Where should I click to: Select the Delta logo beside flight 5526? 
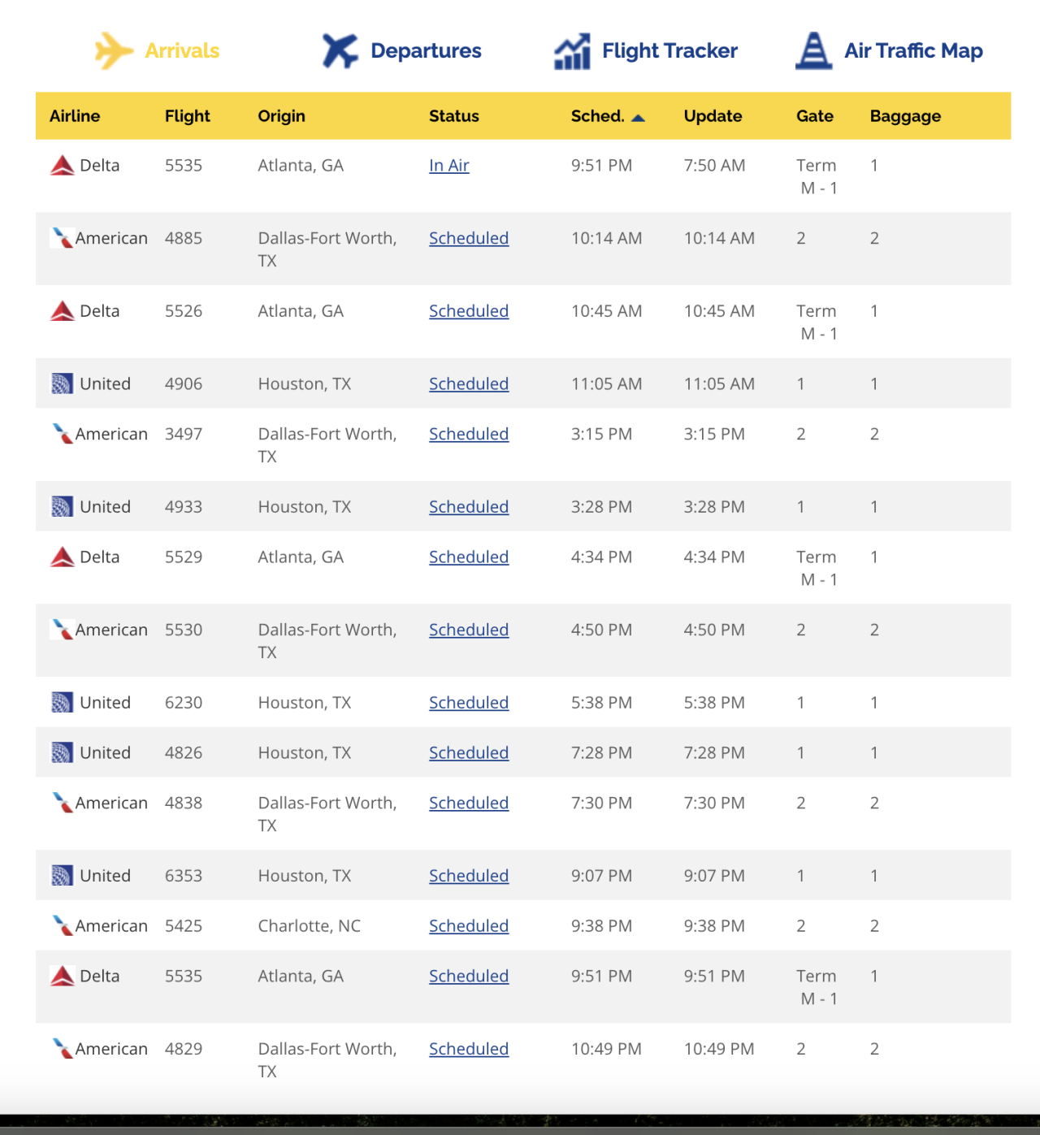pyautogui.click(x=62, y=310)
